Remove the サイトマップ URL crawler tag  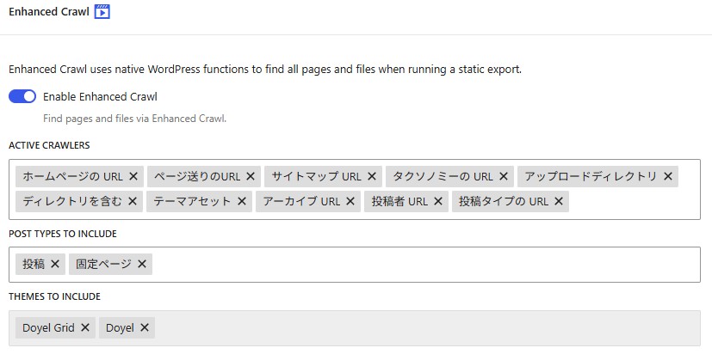(x=372, y=176)
